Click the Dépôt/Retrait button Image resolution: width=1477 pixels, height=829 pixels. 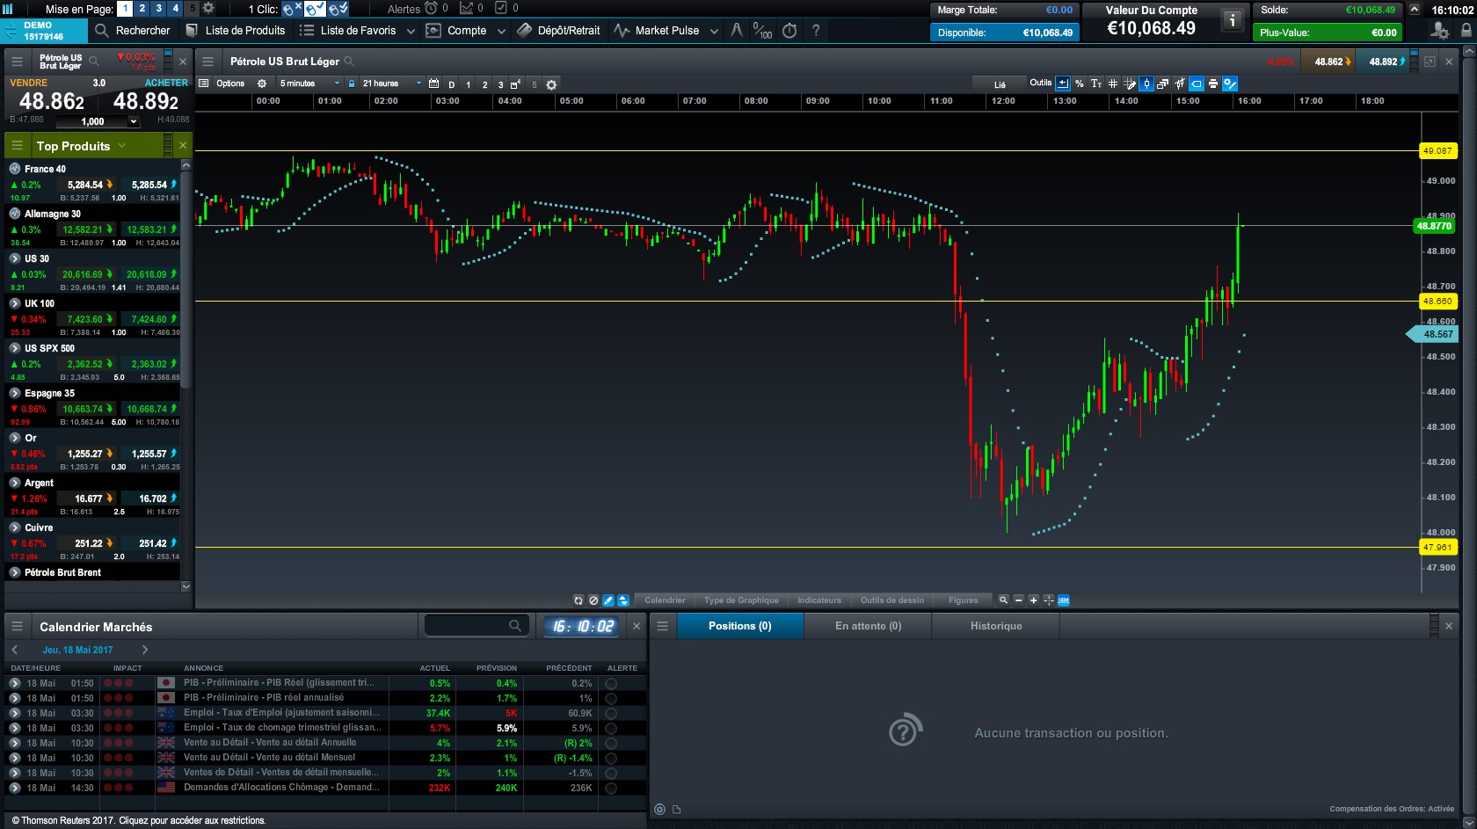pos(559,31)
